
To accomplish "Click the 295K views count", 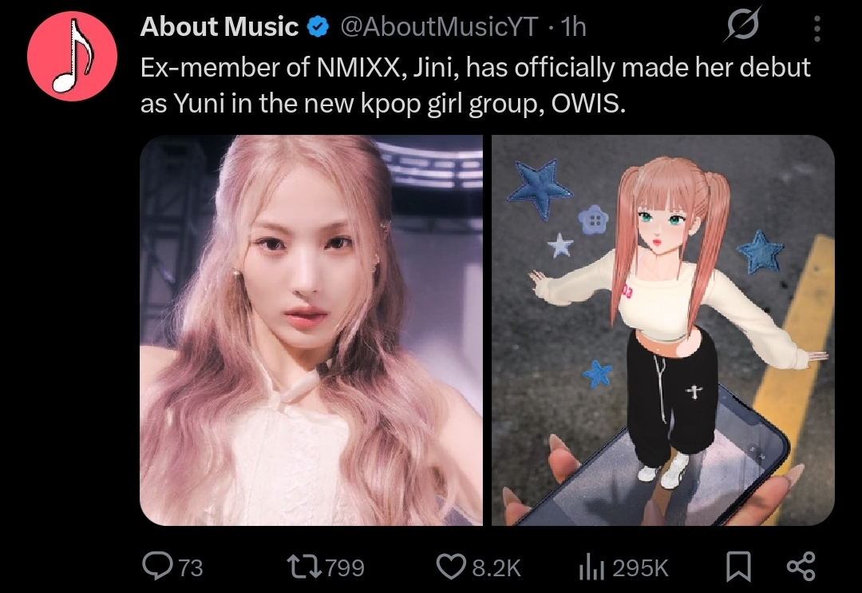I will pos(640,567).
